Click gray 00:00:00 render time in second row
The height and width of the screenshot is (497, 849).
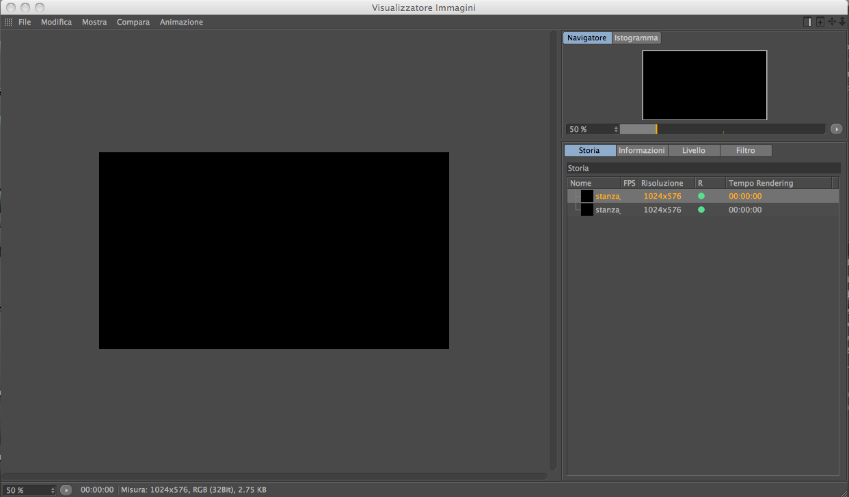point(745,210)
